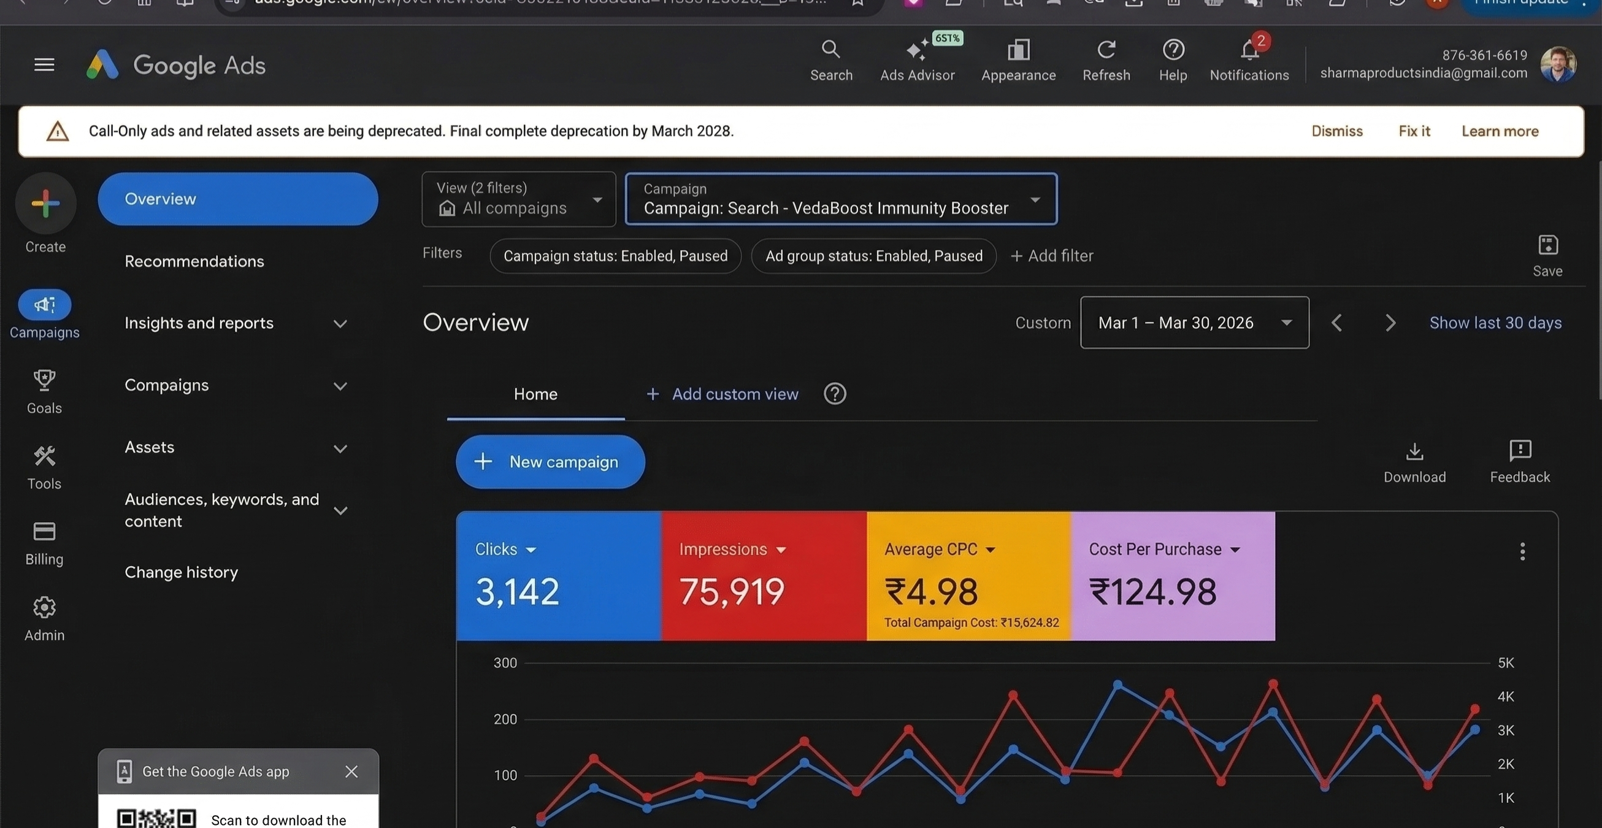Save the current view
The width and height of the screenshot is (1602, 828).
(1547, 255)
